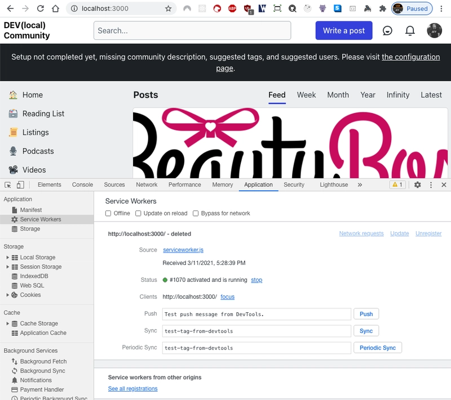Open DevTools settings gear
Viewport: 451px width, 400px height.
pyautogui.click(x=417, y=185)
